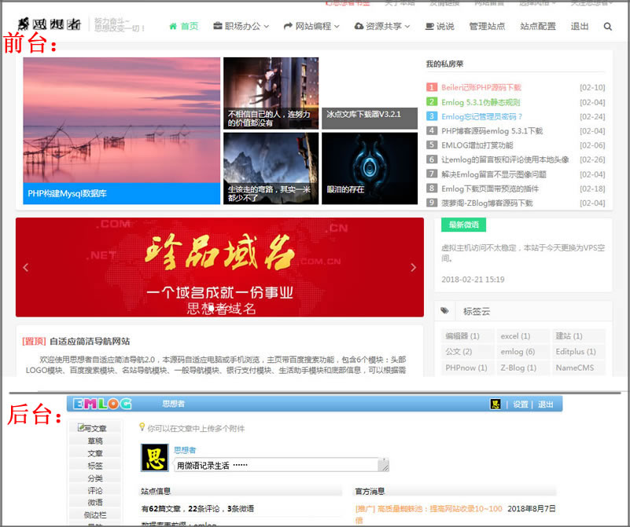Open 侧边栏 in backend sidebar

coord(95,514)
